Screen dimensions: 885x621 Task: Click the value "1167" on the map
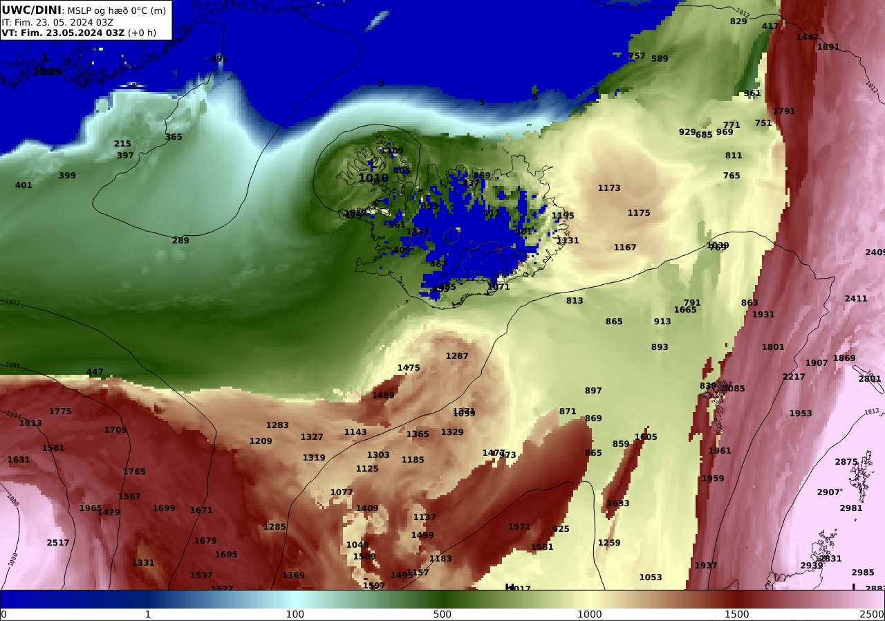[x=625, y=248]
